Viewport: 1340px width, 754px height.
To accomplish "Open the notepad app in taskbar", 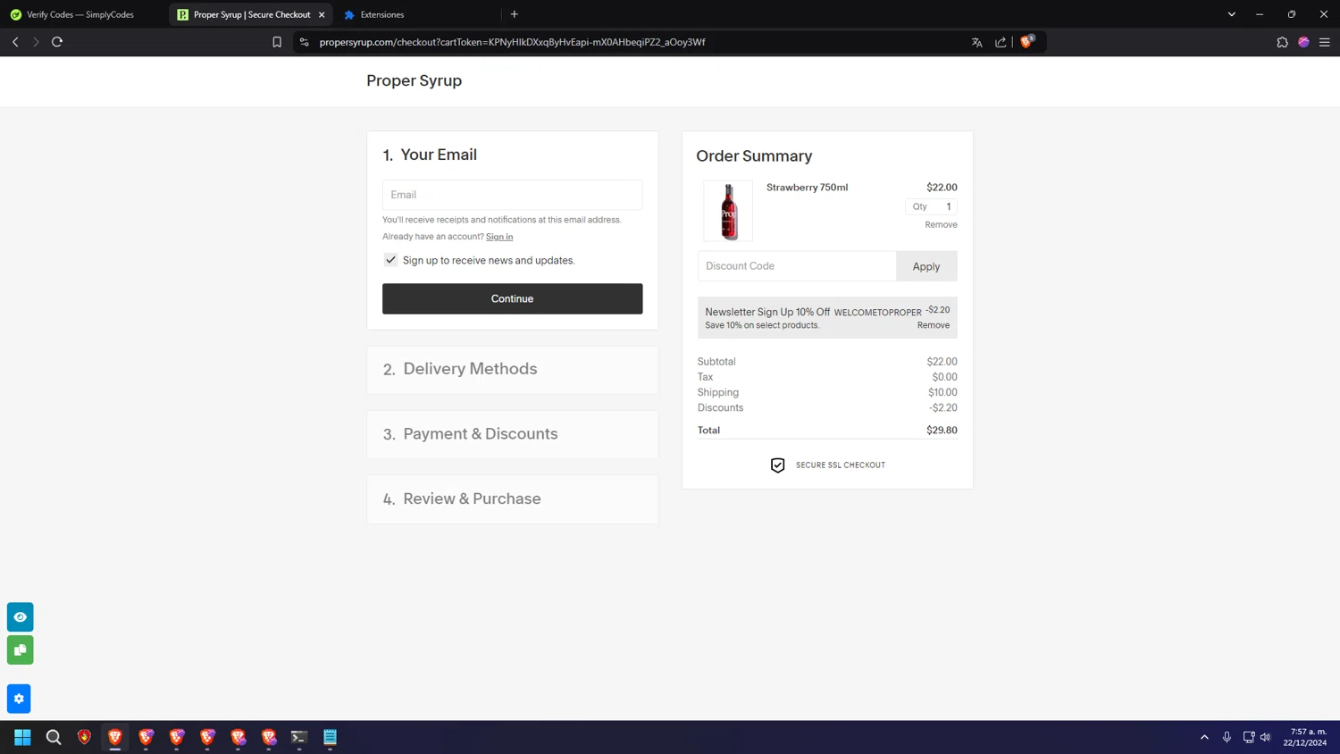I will [330, 737].
